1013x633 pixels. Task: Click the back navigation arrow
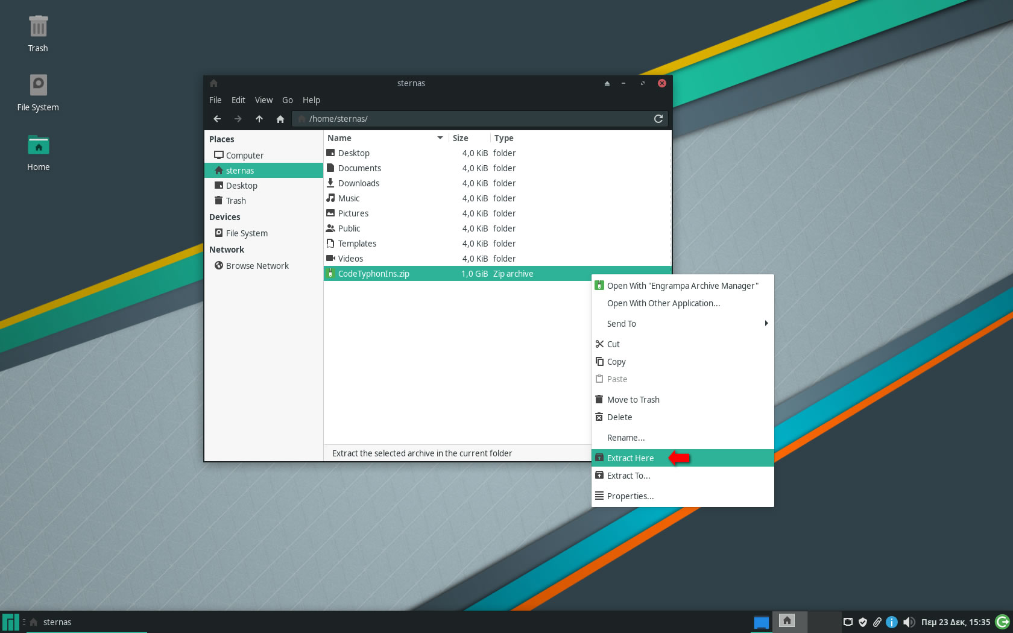pos(217,119)
